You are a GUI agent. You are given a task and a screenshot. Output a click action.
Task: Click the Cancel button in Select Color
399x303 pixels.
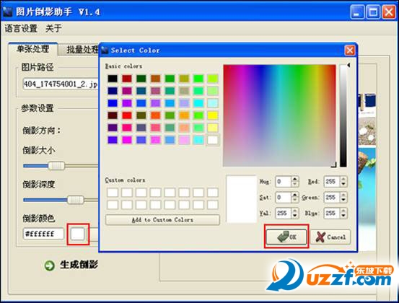tap(330, 237)
